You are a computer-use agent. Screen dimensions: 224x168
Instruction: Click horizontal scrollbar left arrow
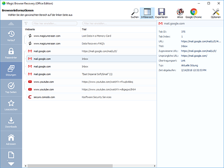(x=26, y=166)
